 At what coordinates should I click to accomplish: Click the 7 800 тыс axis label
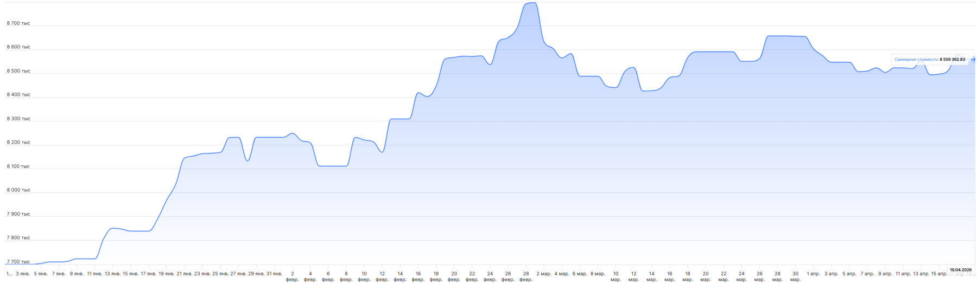pos(18,238)
